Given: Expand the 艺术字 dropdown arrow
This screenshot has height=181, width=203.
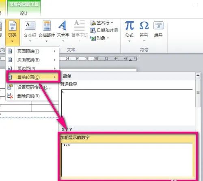Looking at the screenshot, I should [x=63, y=41].
